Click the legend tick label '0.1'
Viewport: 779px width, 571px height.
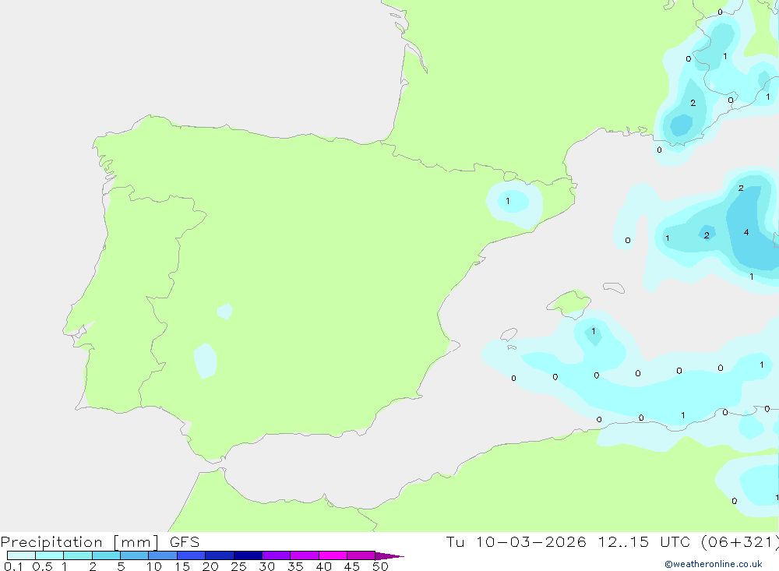[x=13, y=566]
